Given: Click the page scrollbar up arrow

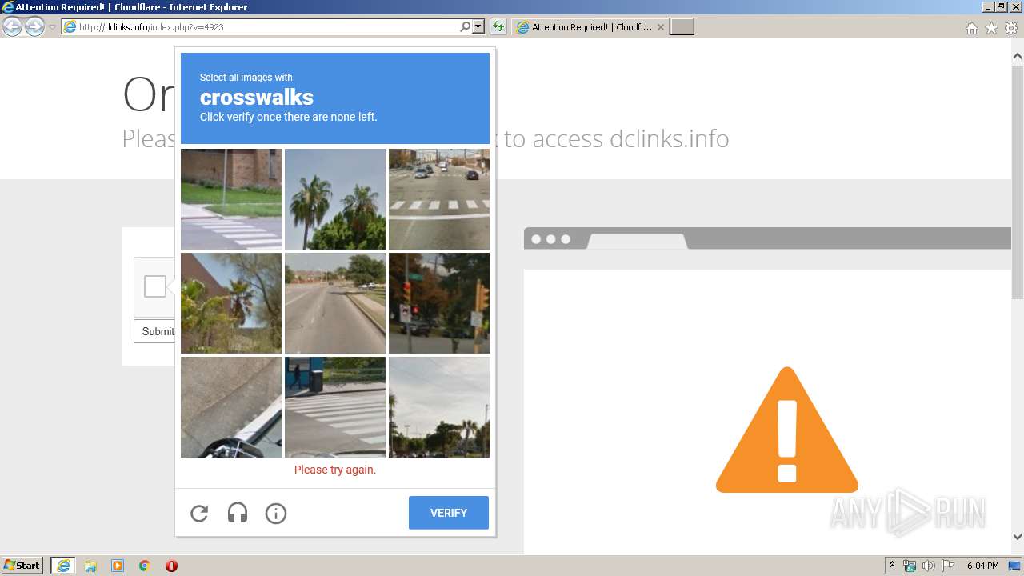Looking at the screenshot, I should click(1018, 57).
